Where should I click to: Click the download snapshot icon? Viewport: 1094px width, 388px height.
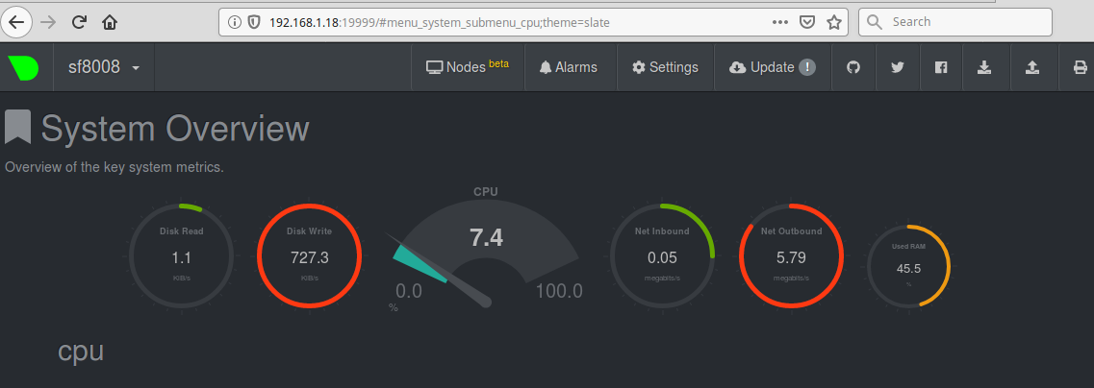point(984,67)
